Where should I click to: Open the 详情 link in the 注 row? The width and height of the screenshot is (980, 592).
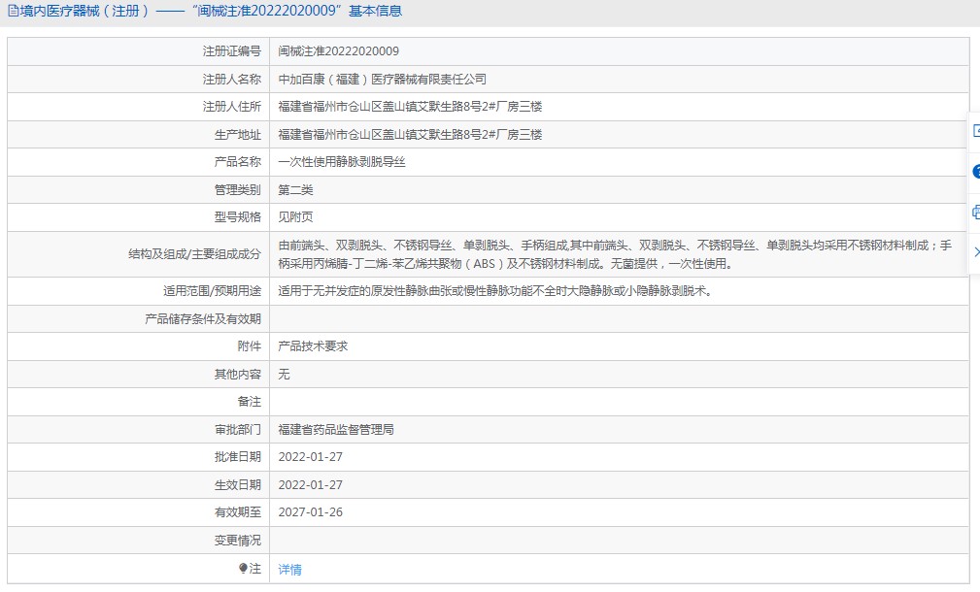[289, 570]
